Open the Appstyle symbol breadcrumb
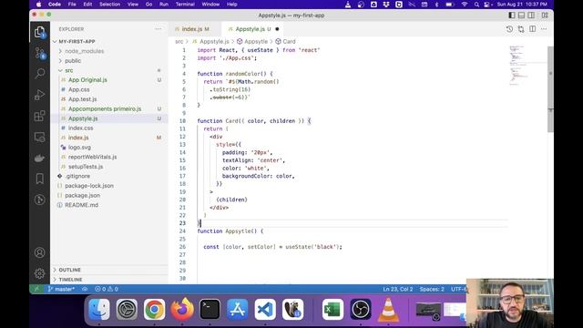583x328 pixels. pyautogui.click(x=252, y=41)
